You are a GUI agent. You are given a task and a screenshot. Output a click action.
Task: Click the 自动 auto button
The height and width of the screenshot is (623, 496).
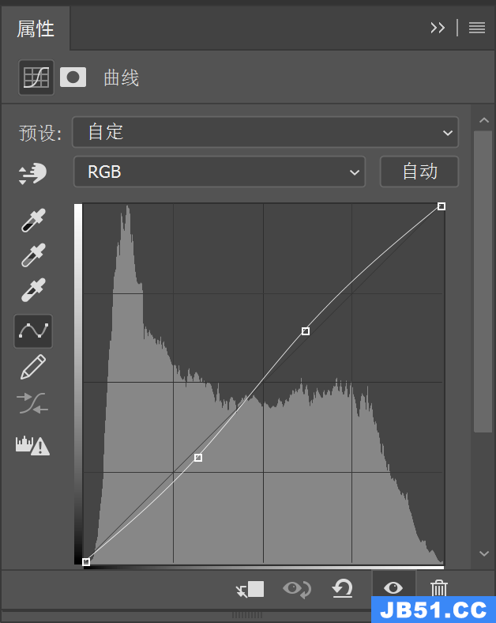point(419,172)
